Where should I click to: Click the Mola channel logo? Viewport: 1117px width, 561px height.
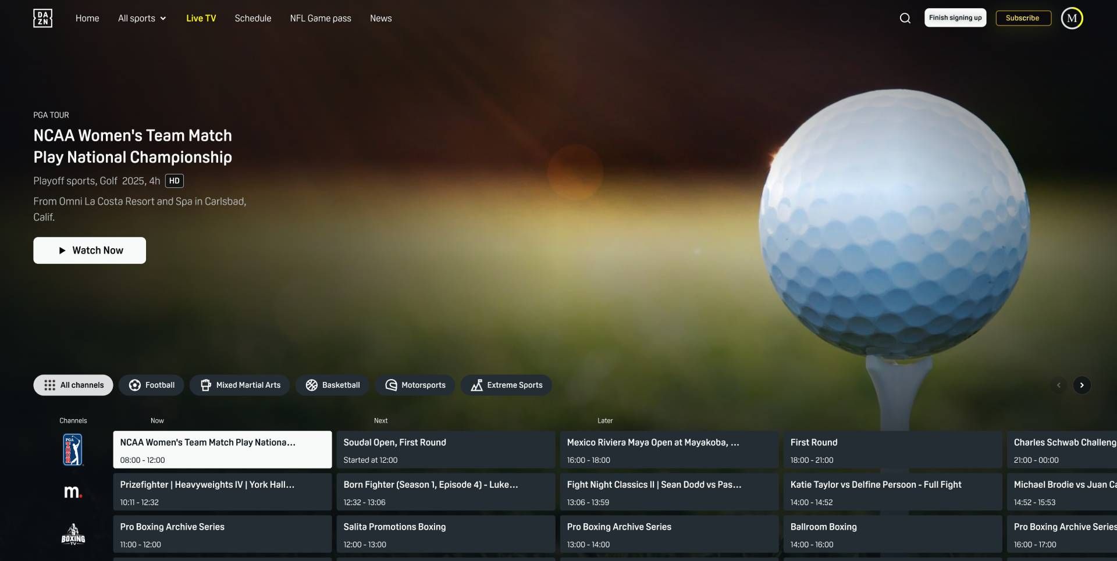coord(72,492)
